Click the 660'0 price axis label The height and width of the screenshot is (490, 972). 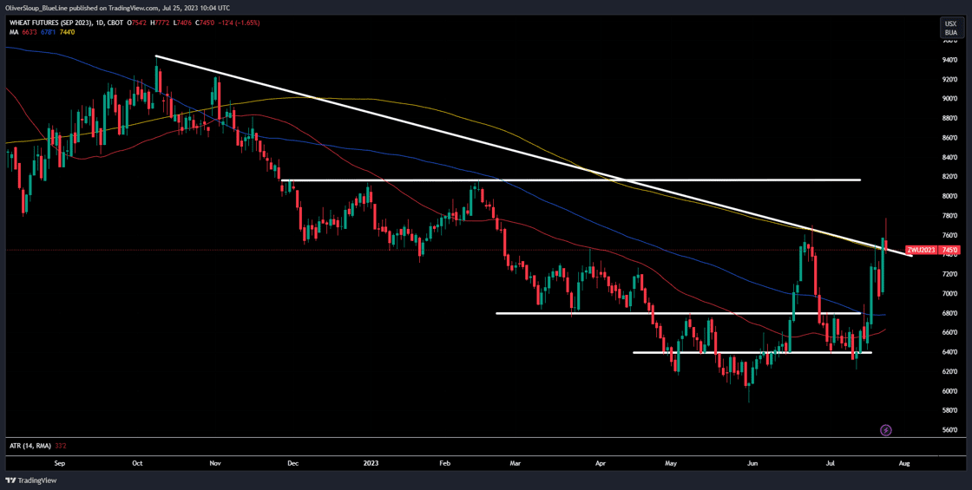point(950,333)
